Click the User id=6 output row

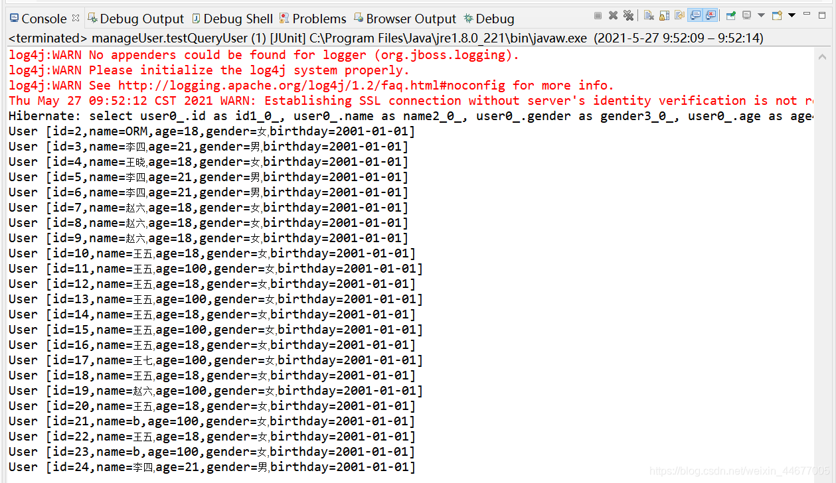pyautogui.click(x=209, y=192)
